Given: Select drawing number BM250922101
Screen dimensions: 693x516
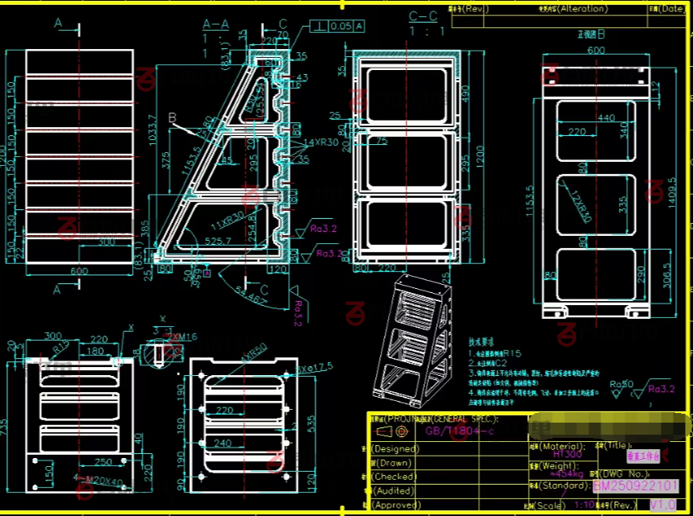Looking at the screenshot, I should [636, 486].
